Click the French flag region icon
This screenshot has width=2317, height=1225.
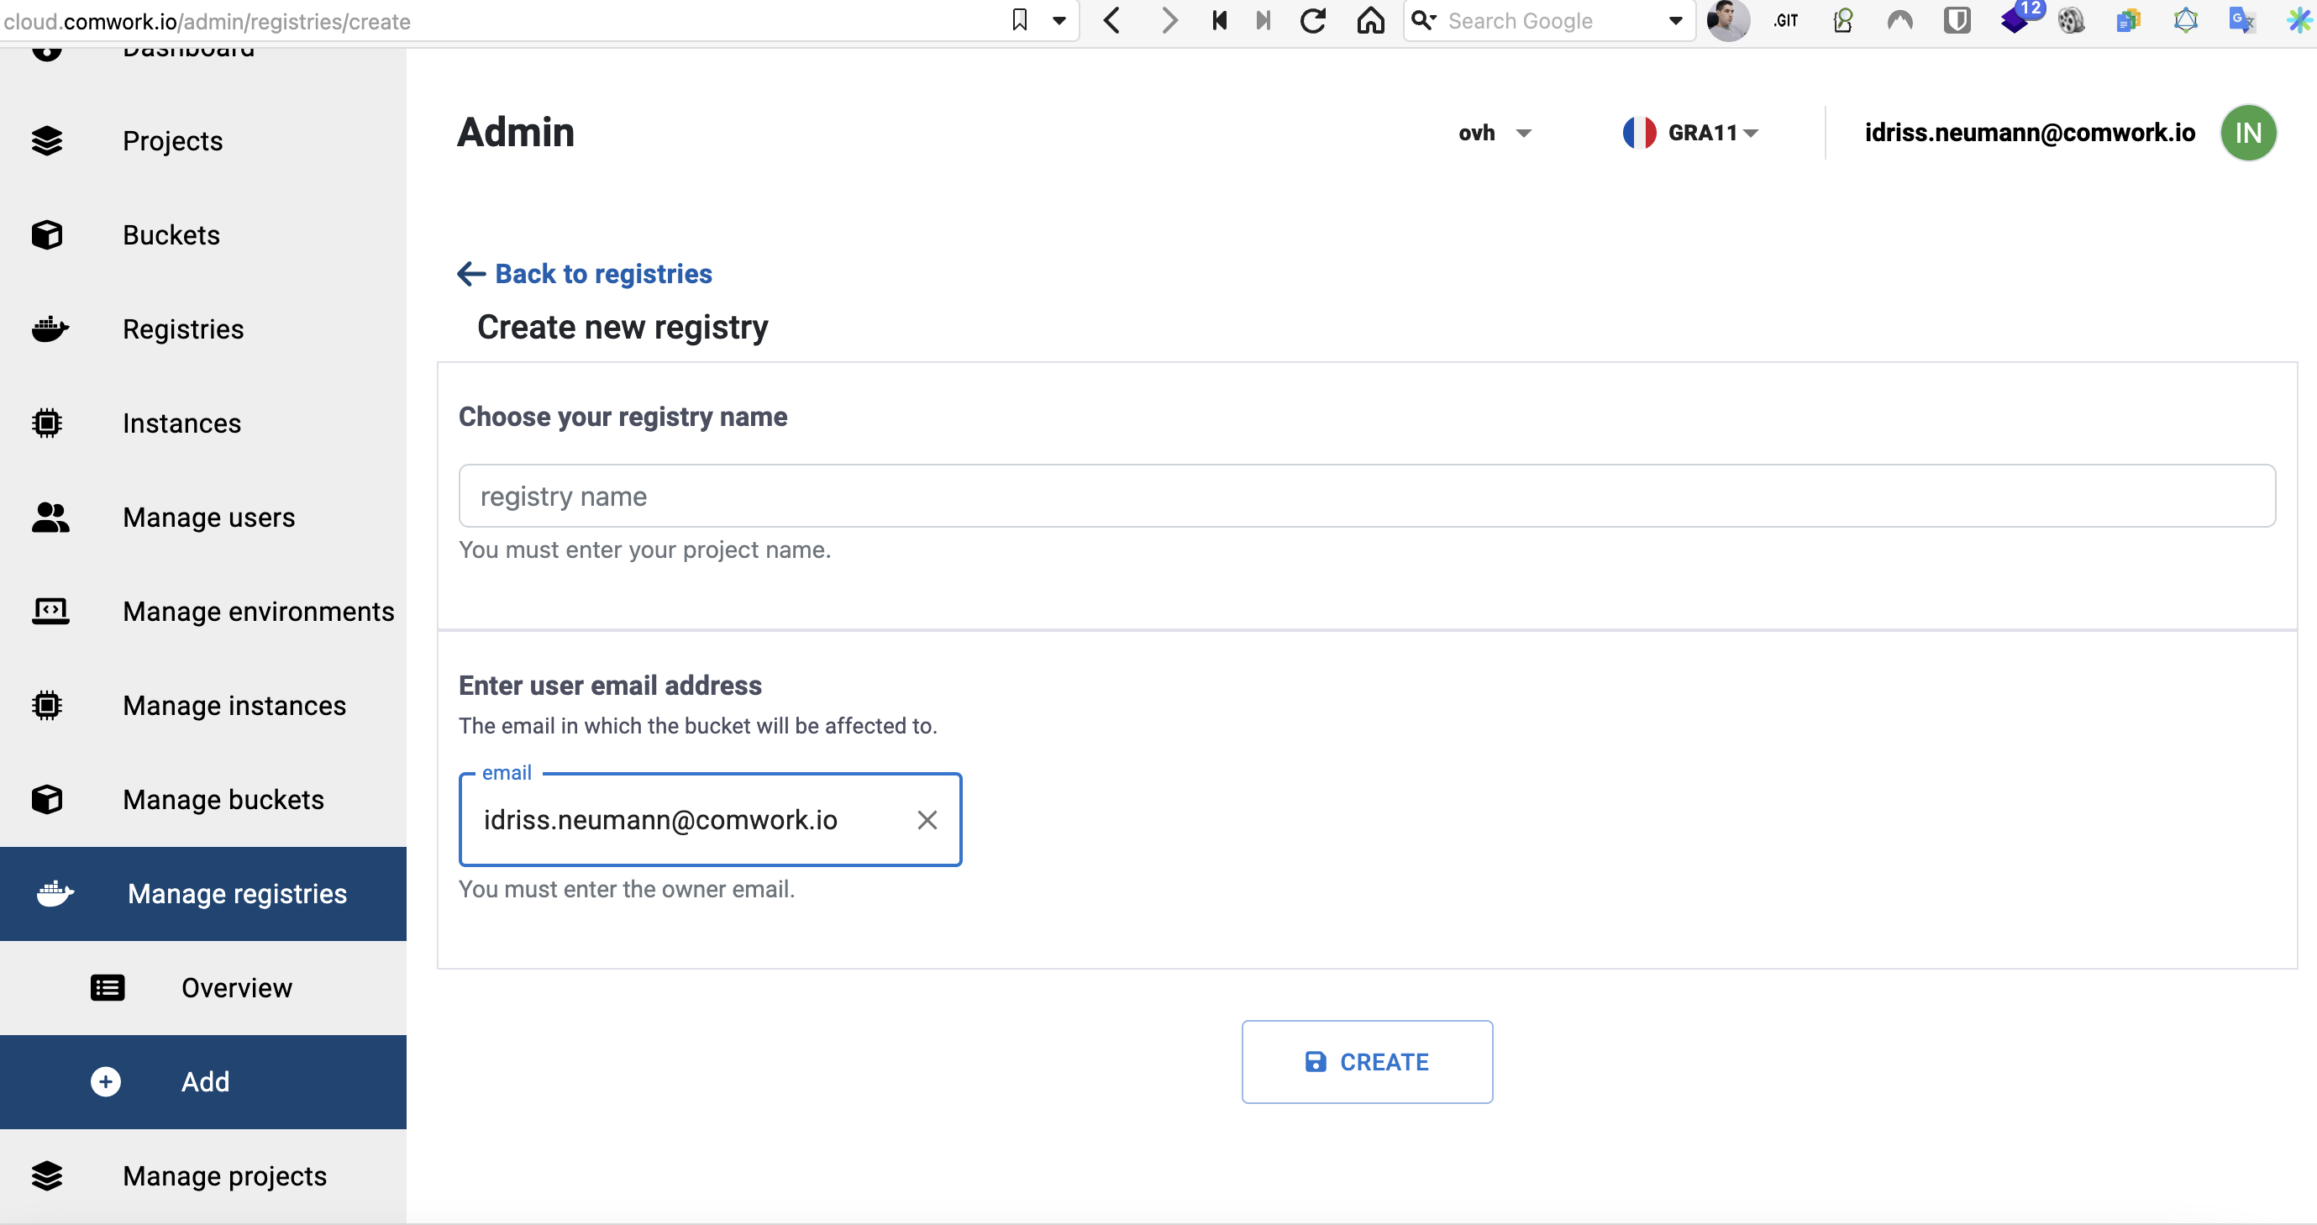1639,133
